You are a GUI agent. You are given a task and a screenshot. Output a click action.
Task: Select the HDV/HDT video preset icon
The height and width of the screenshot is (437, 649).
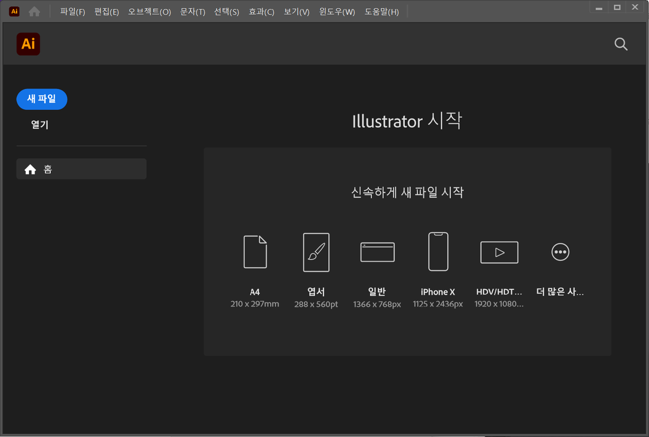pos(499,252)
